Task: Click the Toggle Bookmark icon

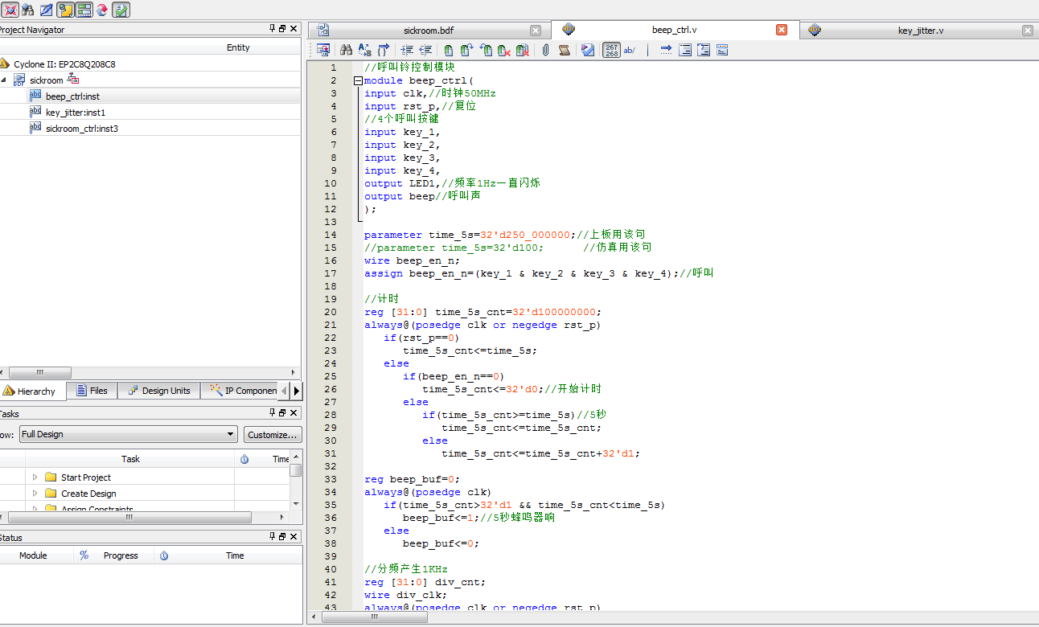Action: pyautogui.click(x=449, y=50)
